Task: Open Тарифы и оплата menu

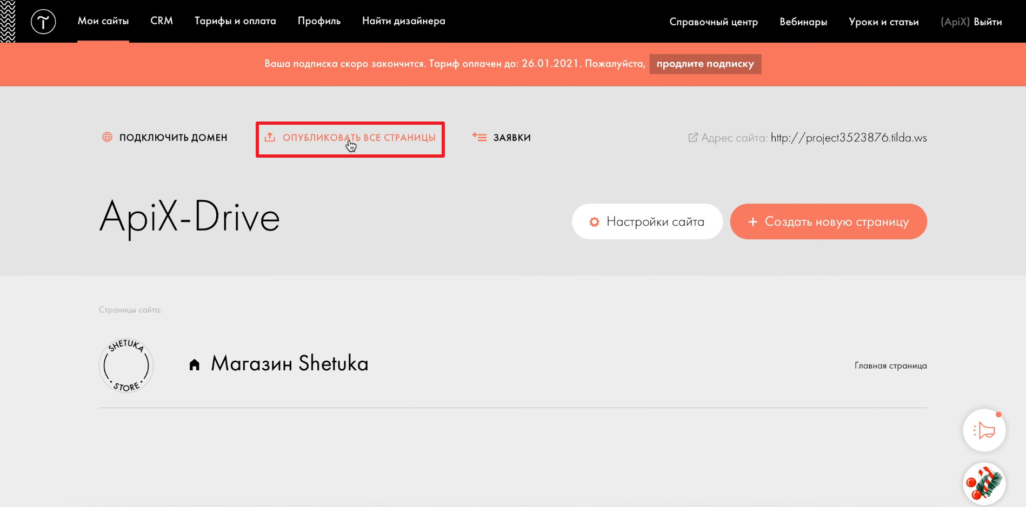Action: point(235,21)
